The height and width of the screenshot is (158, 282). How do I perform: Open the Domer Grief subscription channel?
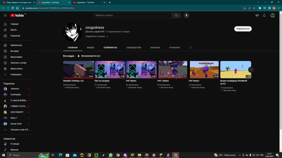tap(16, 124)
